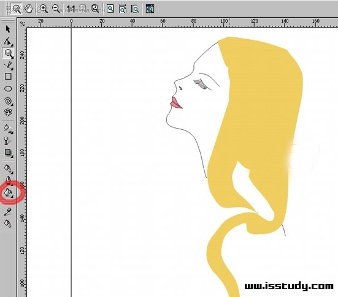Open the View Navigator icon

click(150, 9)
